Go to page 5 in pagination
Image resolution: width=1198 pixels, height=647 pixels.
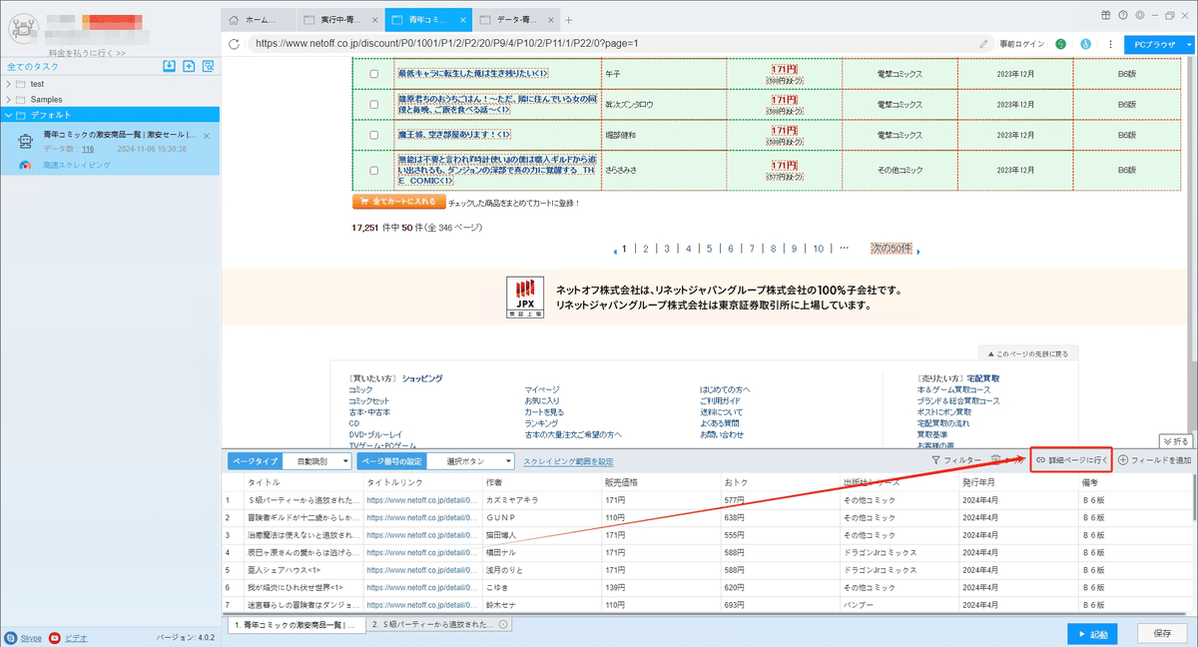point(709,250)
